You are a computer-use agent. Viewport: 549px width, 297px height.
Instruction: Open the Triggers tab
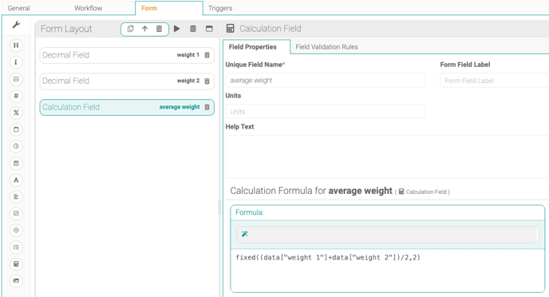click(220, 8)
